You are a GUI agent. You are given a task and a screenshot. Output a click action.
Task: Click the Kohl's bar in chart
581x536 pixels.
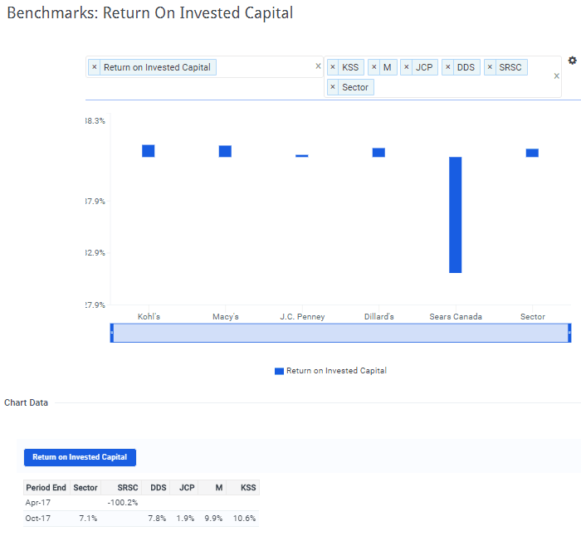[149, 151]
